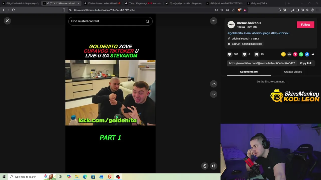Open Brave VPN shield icon
Viewport: 321px width, 180px height.
tap(312, 10)
